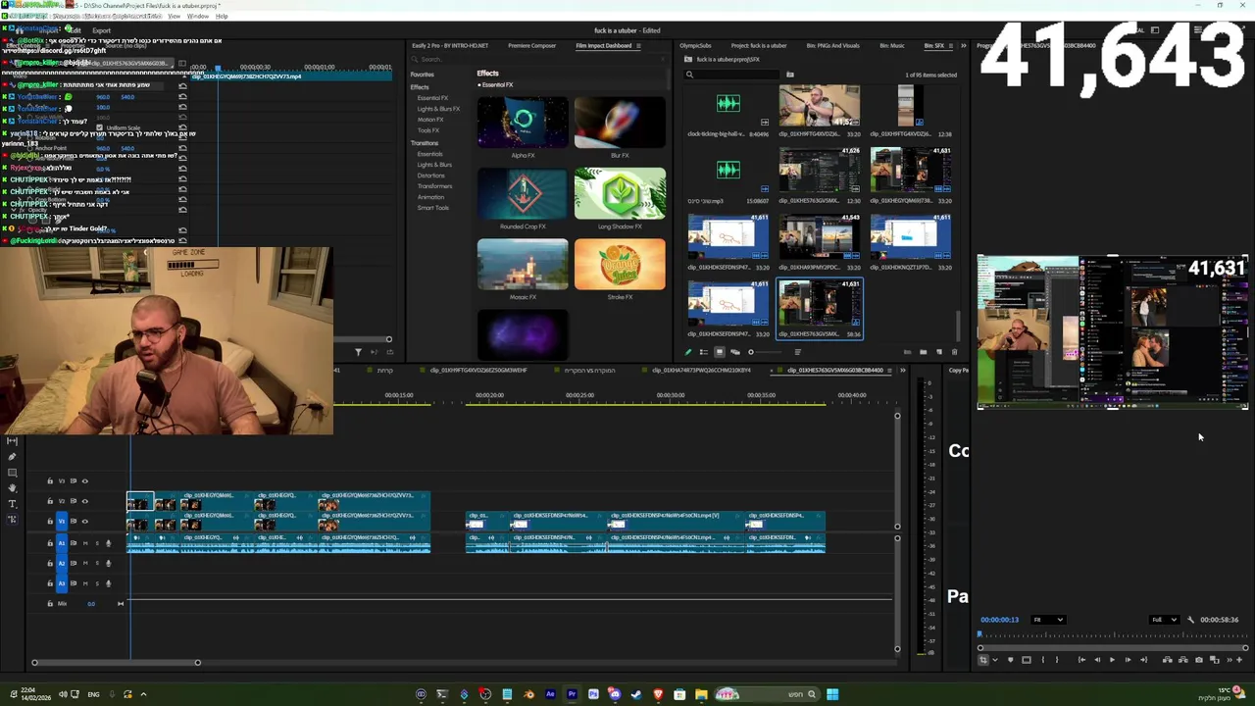Select the Pen tool in timeline toolbar
The height and width of the screenshot is (706, 1255).
pyautogui.click(x=12, y=457)
